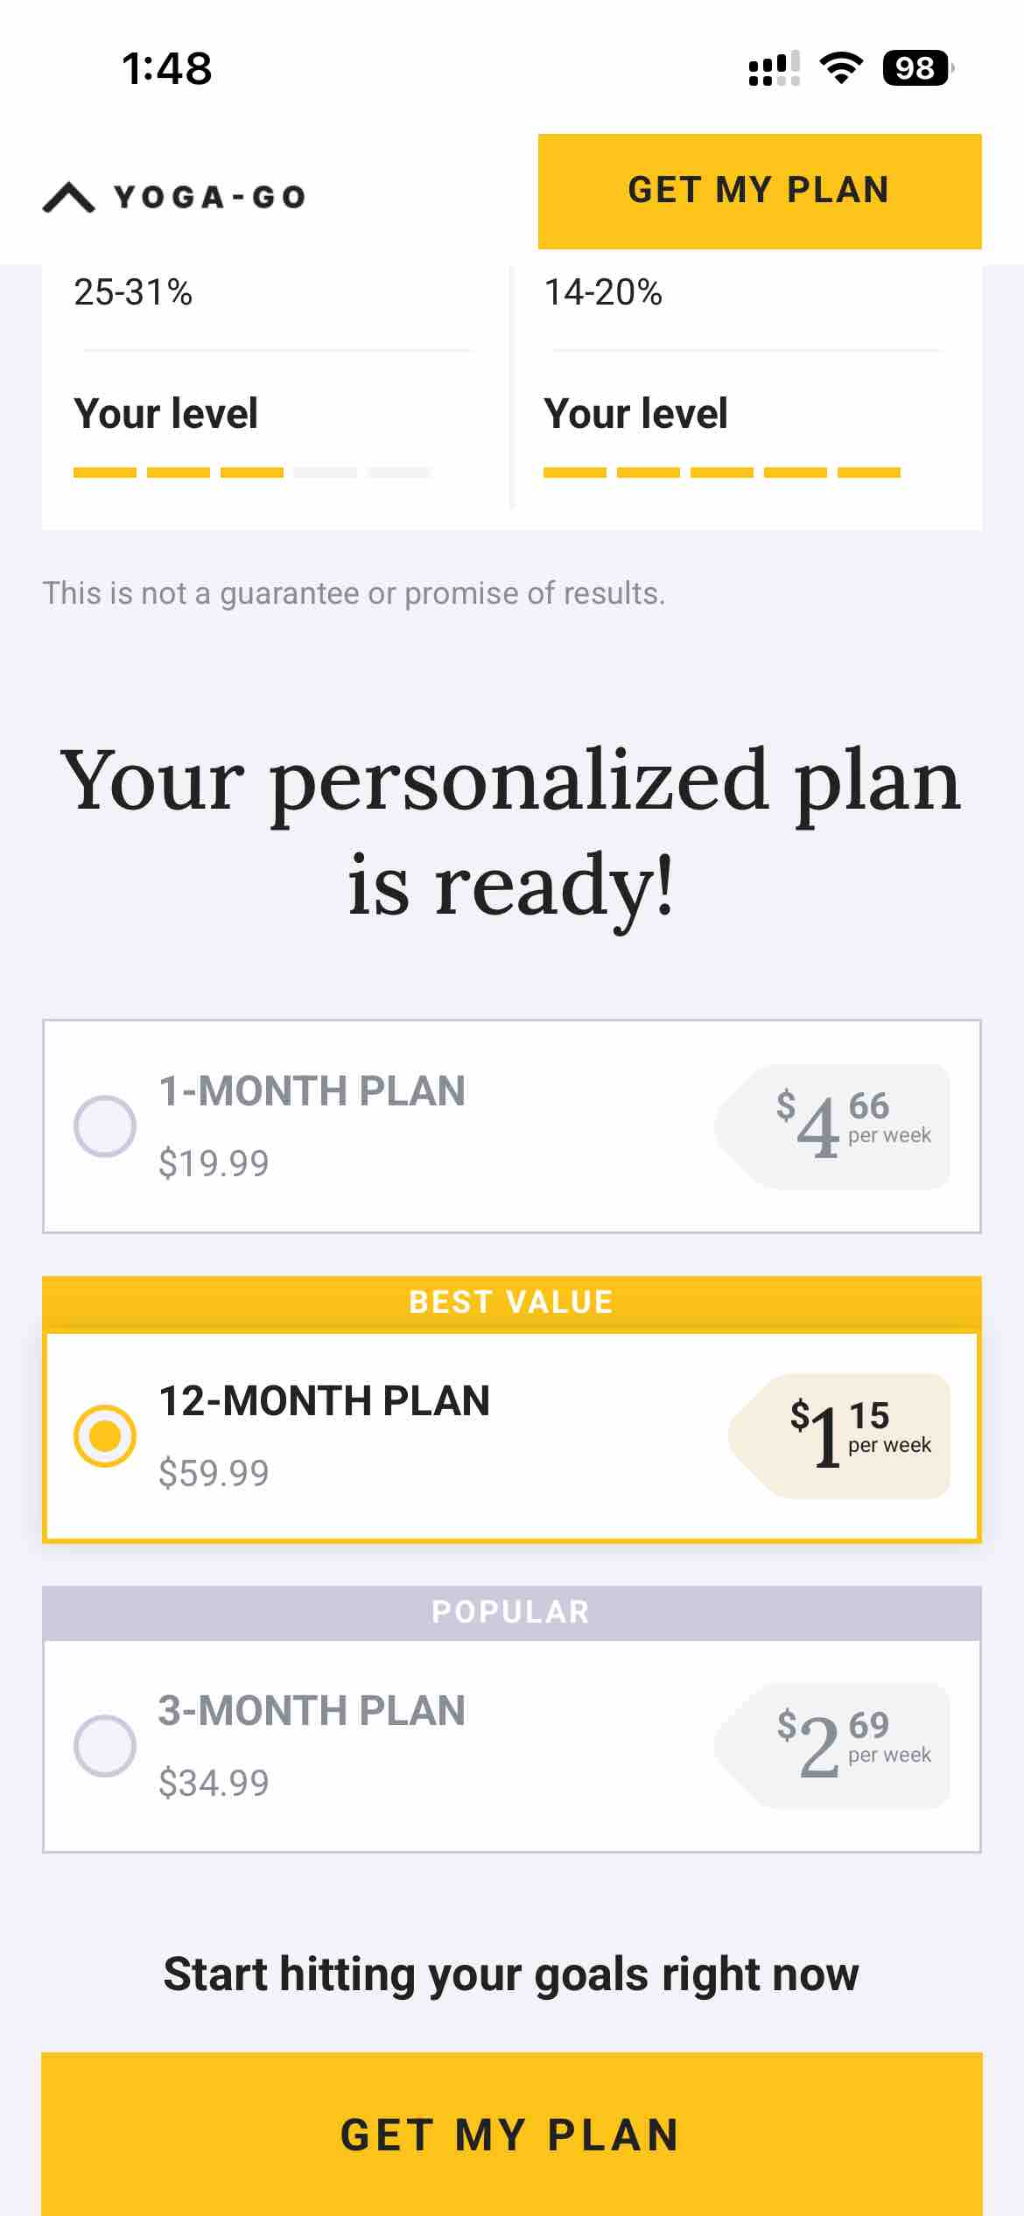Tap the right Your level progress bar
This screenshot has width=1024, height=2216.
(722, 473)
